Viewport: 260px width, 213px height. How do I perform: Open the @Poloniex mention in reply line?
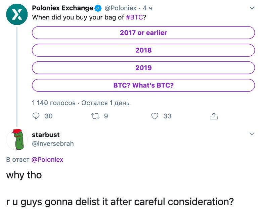(x=47, y=160)
